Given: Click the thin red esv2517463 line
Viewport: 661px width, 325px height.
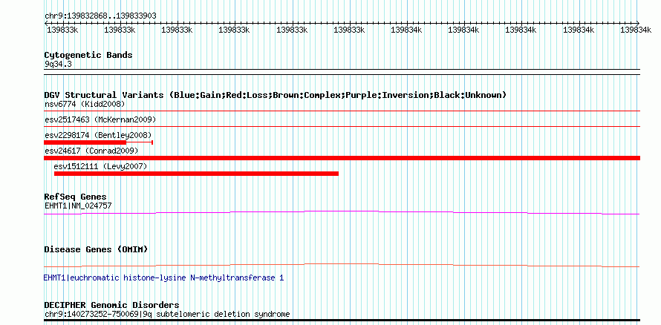Looking at the screenshot, I should 342,126.
